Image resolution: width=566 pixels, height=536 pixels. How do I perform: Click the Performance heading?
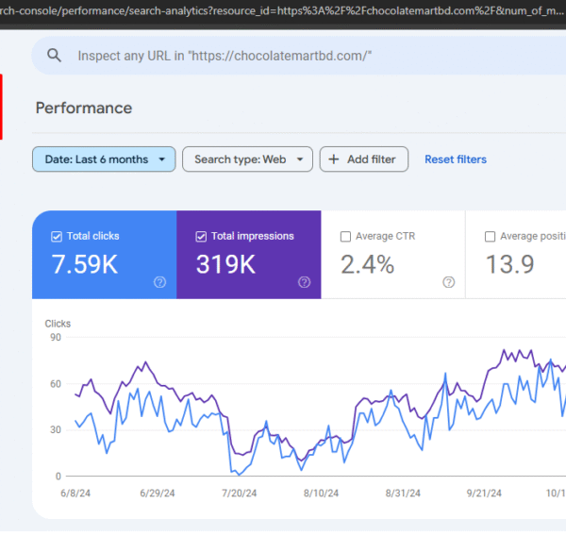pos(84,108)
